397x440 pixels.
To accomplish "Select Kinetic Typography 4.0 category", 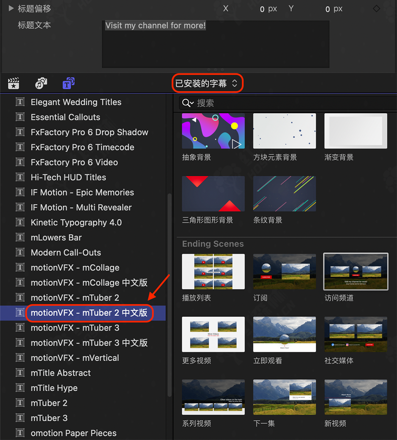I will coord(76,223).
